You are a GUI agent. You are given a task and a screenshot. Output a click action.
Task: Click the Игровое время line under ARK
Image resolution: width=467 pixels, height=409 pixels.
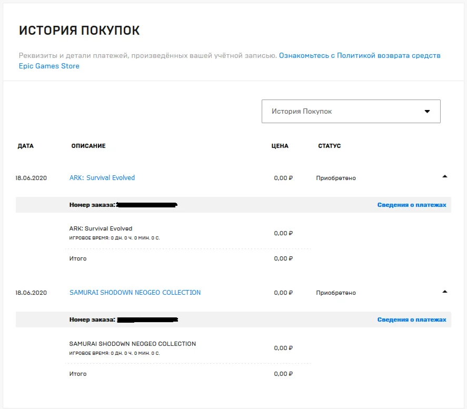pyautogui.click(x=114, y=238)
